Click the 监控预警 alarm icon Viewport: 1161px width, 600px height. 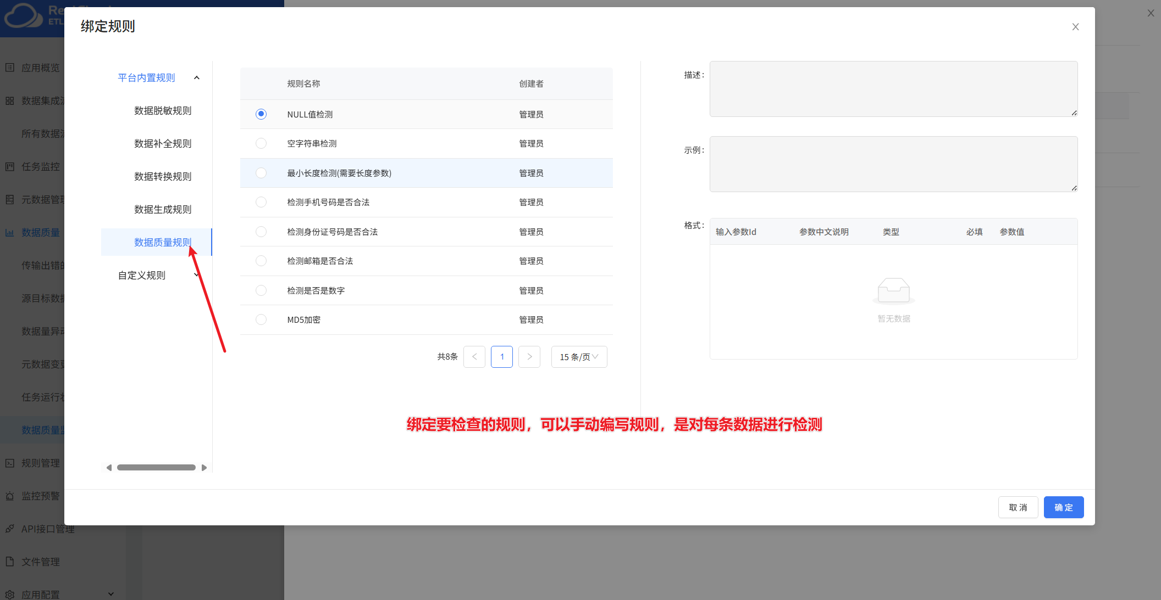(x=9, y=496)
